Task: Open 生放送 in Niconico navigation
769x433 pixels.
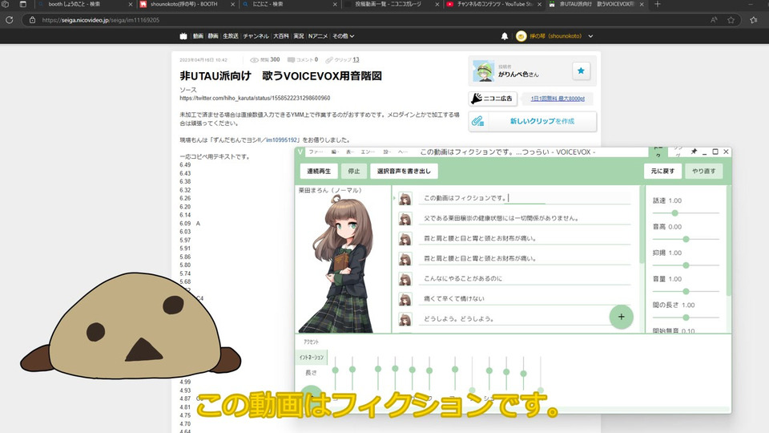Action: 231,36
